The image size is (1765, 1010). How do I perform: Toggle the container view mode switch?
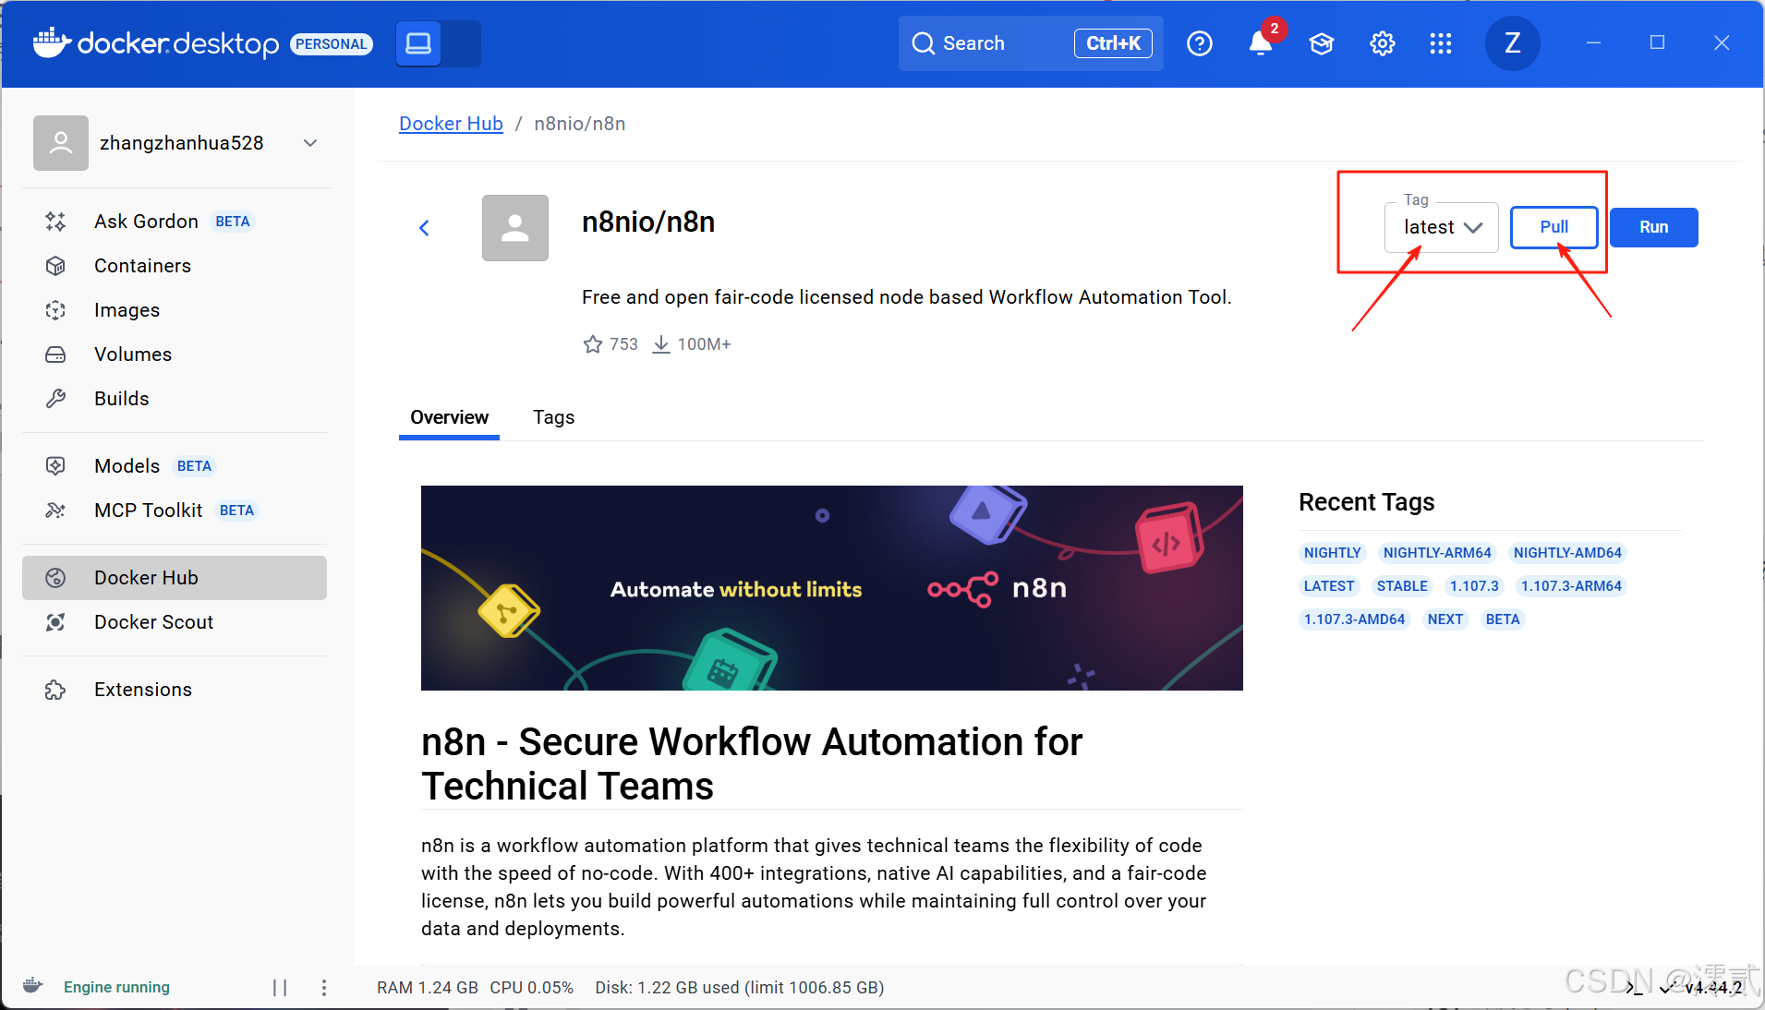(439, 43)
